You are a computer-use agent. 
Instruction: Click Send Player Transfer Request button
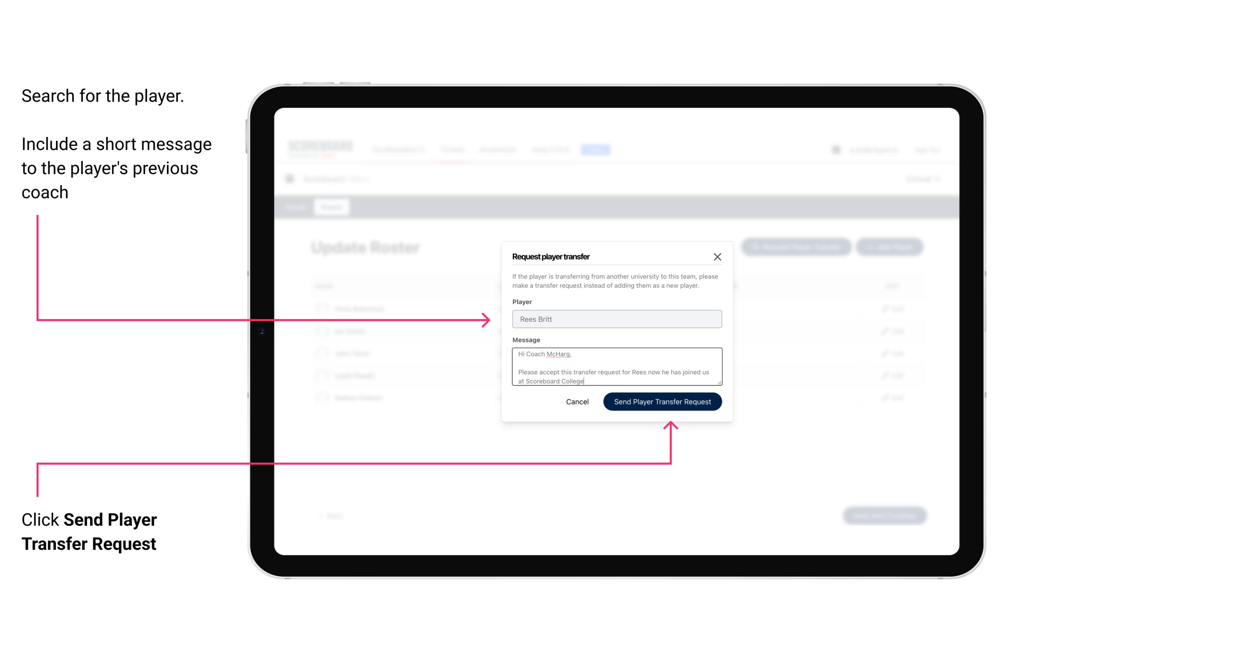(663, 401)
